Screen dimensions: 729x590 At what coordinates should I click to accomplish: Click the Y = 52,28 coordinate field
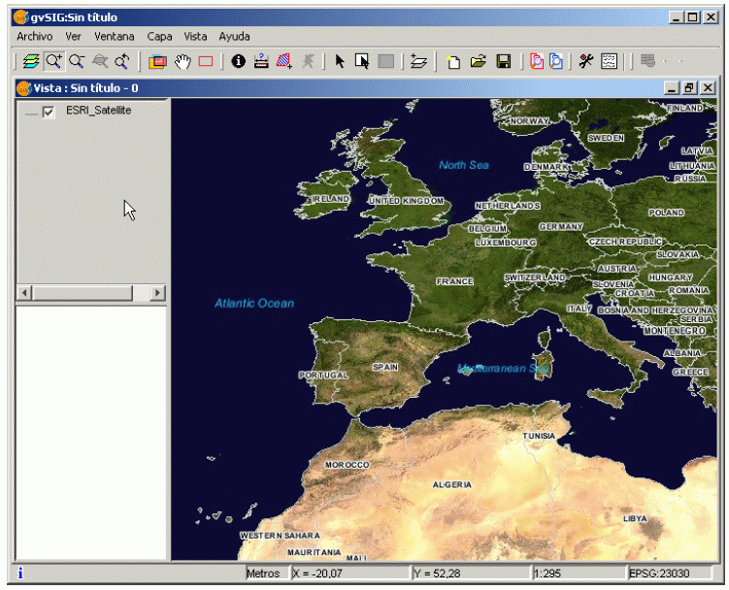point(471,574)
